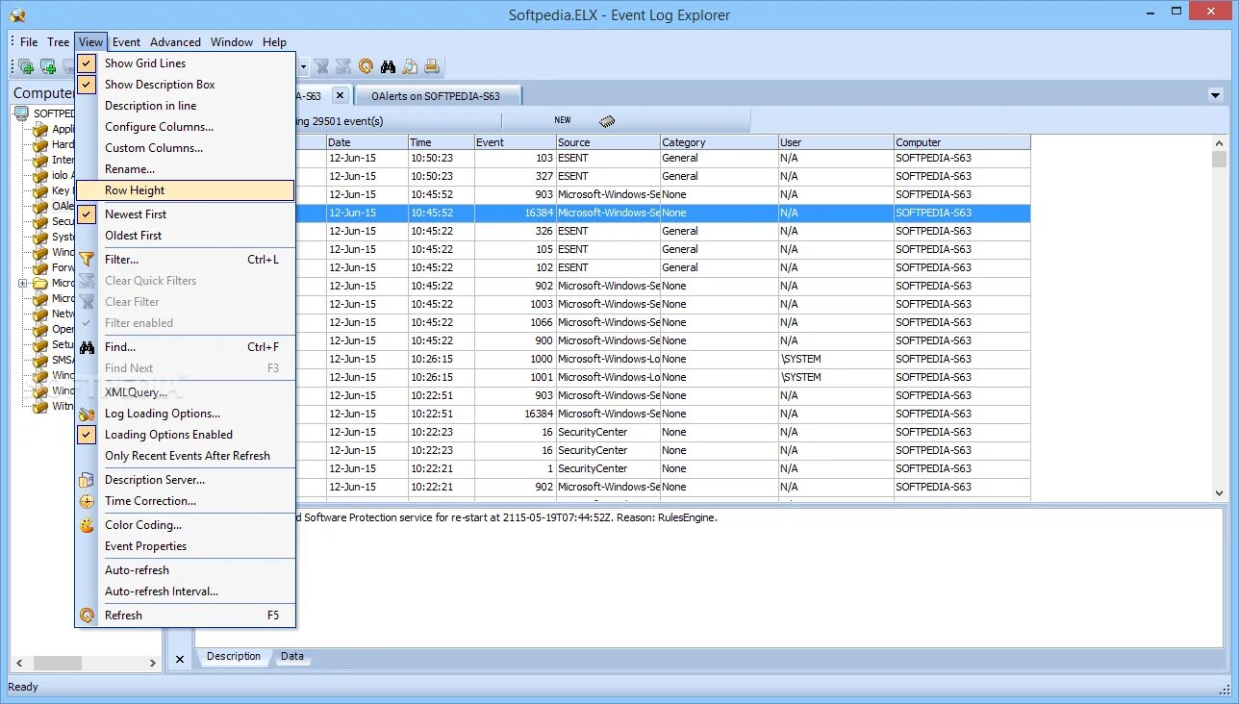Click the event list scroll down arrow
Viewport: 1239px width, 704px height.
tap(1219, 492)
